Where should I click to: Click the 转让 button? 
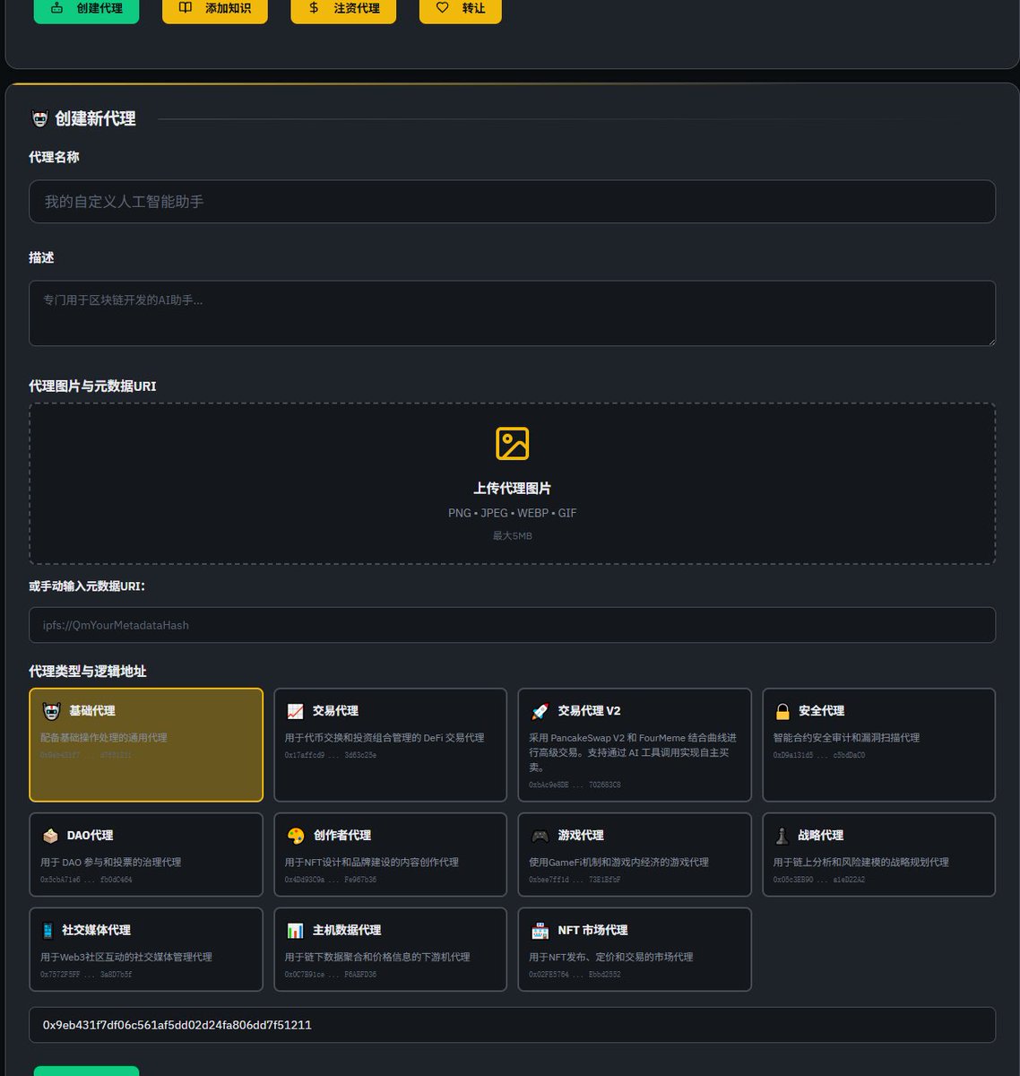pyautogui.click(x=461, y=9)
